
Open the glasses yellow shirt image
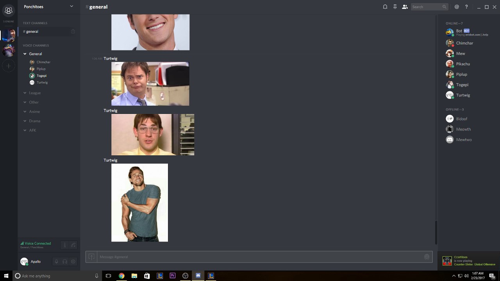pyautogui.click(x=153, y=135)
